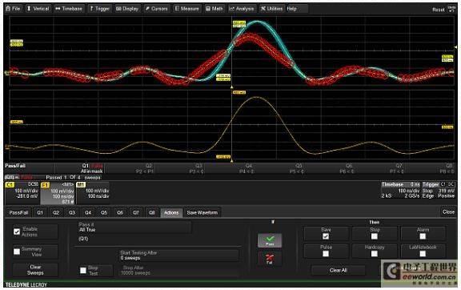The height and width of the screenshot is (290, 461).
Task: Click the Clear All button
Action: tap(339, 270)
